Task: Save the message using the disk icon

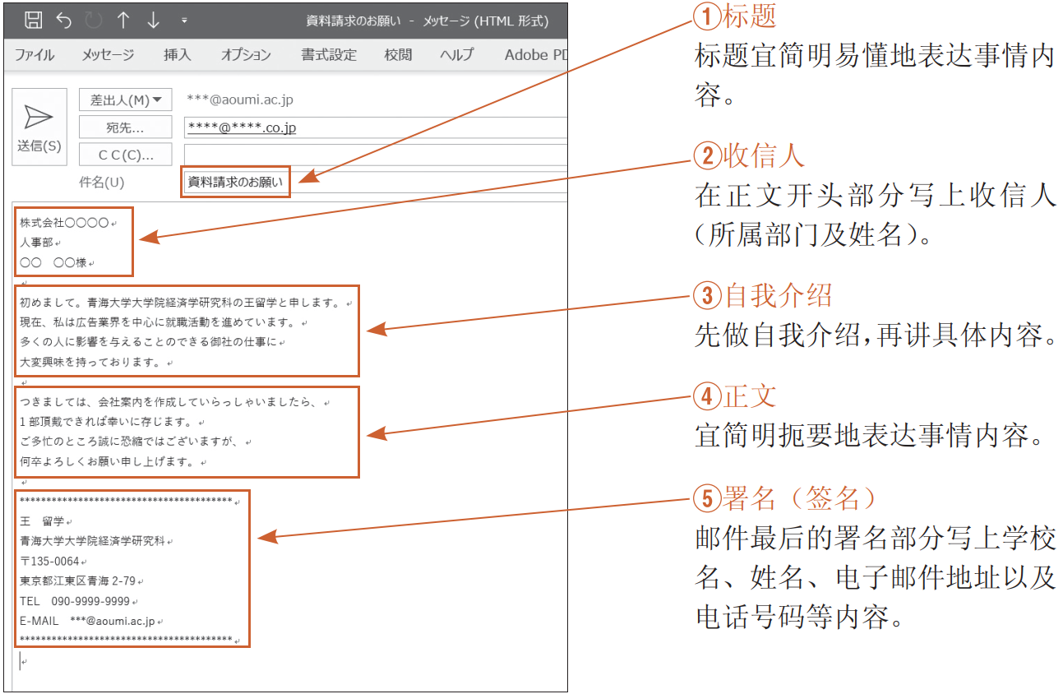Action: 33,18
